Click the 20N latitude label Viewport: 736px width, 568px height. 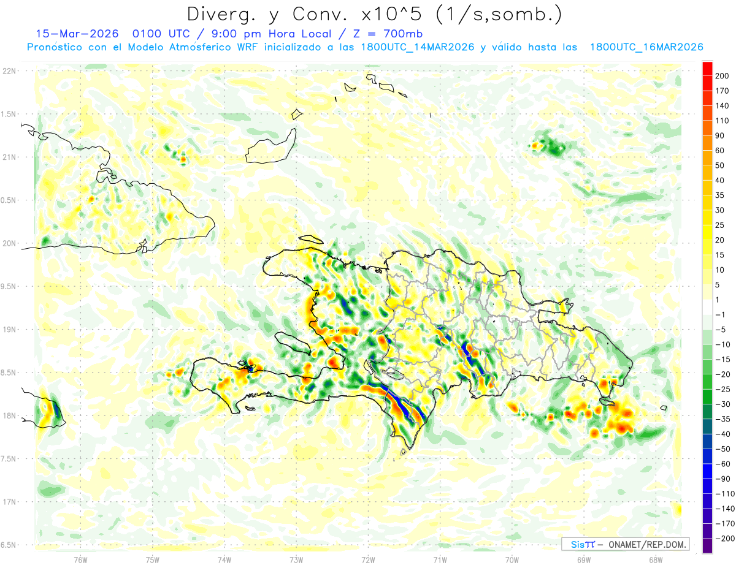click(10, 243)
